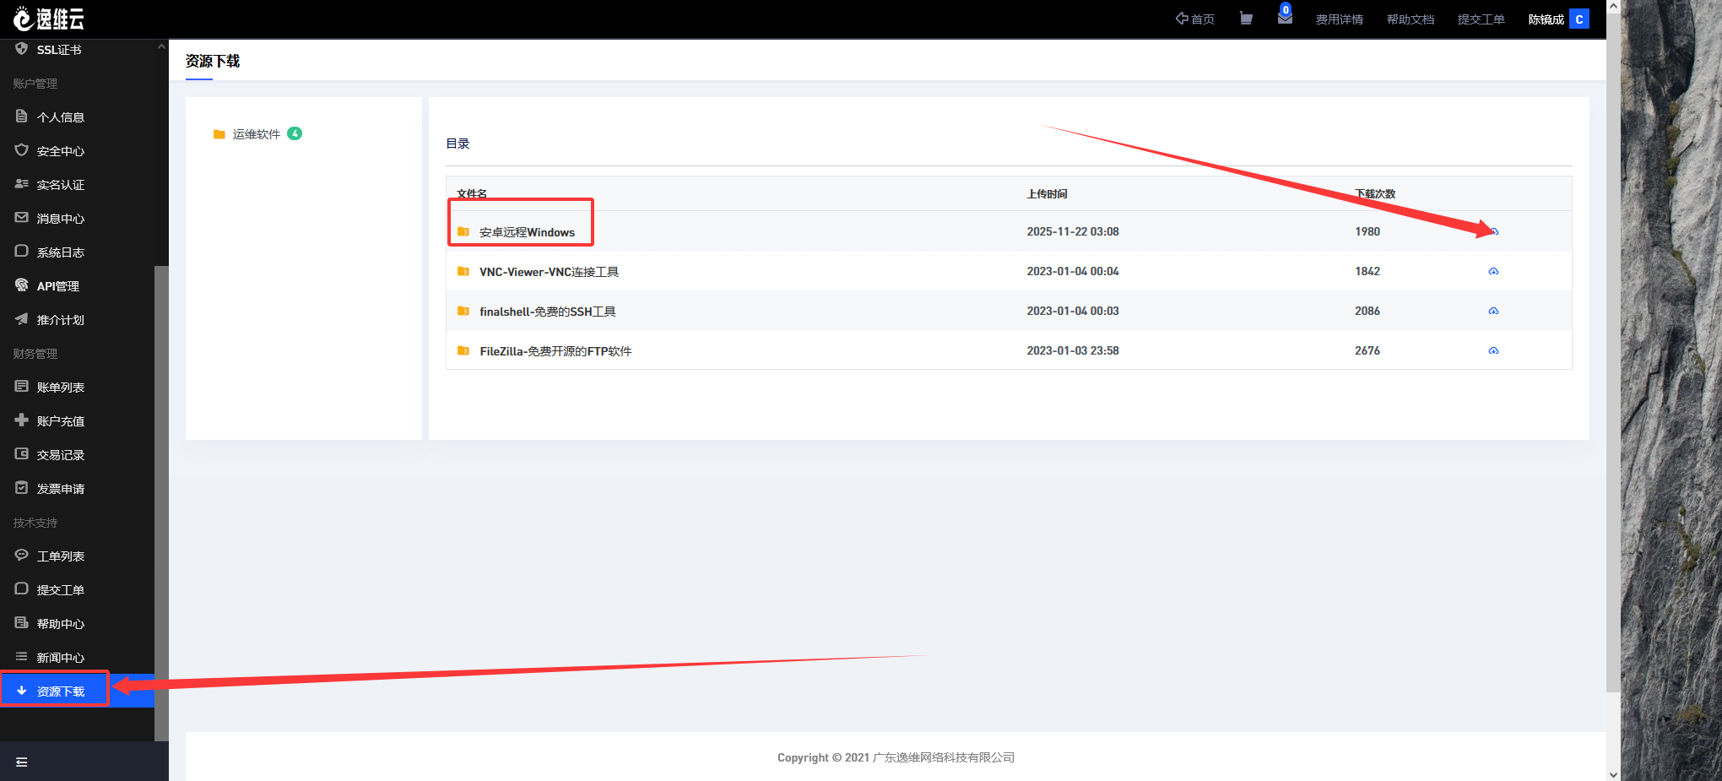Collapse sidebar using bottom-left menu icon
Image resolution: width=1722 pixels, height=781 pixels.
(22, 762)
